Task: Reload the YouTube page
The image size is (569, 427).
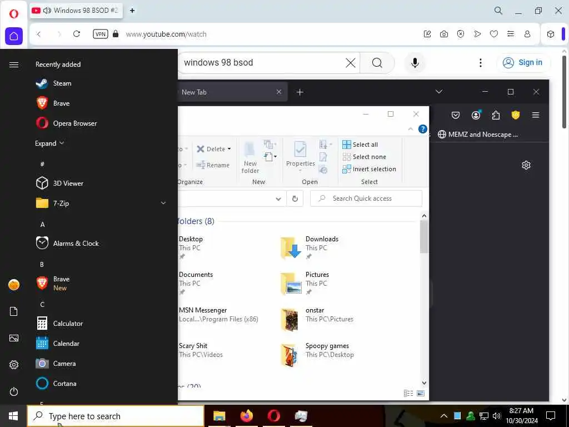Action: pyautogui.click(x=77, y=34)
